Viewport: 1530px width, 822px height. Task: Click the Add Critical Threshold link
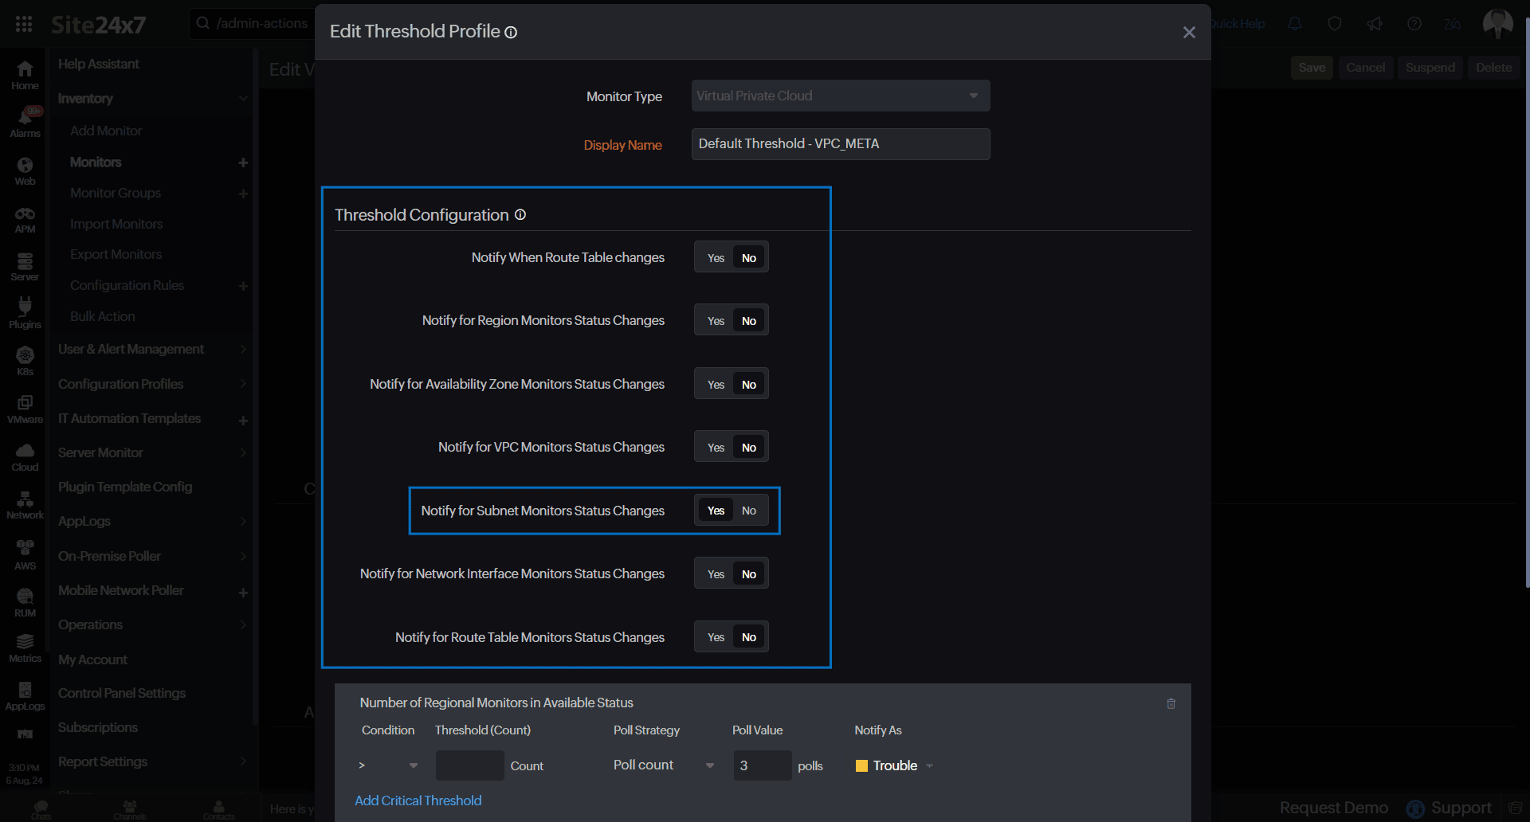pyautogui.click(x=418, y=800)
